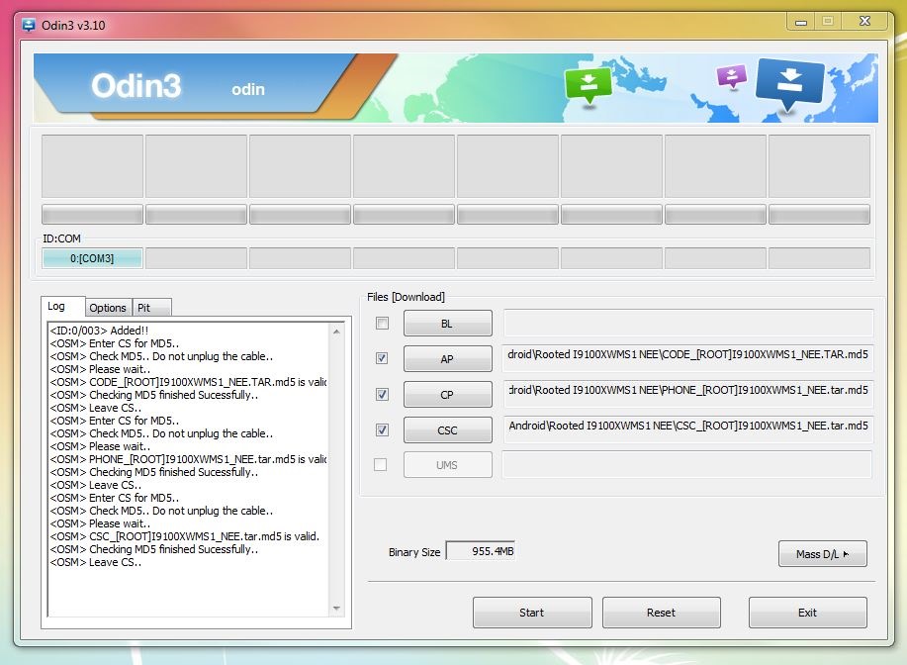The image size is (907, 665).
Task: Browse for a CP modem file
Action: pyautogui.click(x=448, y=395)
